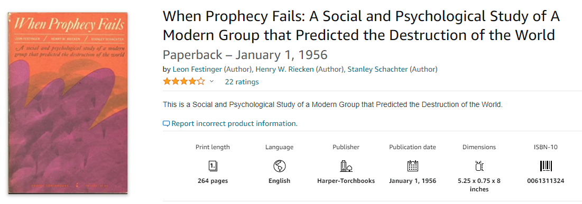Open Stanley Schachter author link
The height and width of the screenshot is (204, 582).
point(377,69)
